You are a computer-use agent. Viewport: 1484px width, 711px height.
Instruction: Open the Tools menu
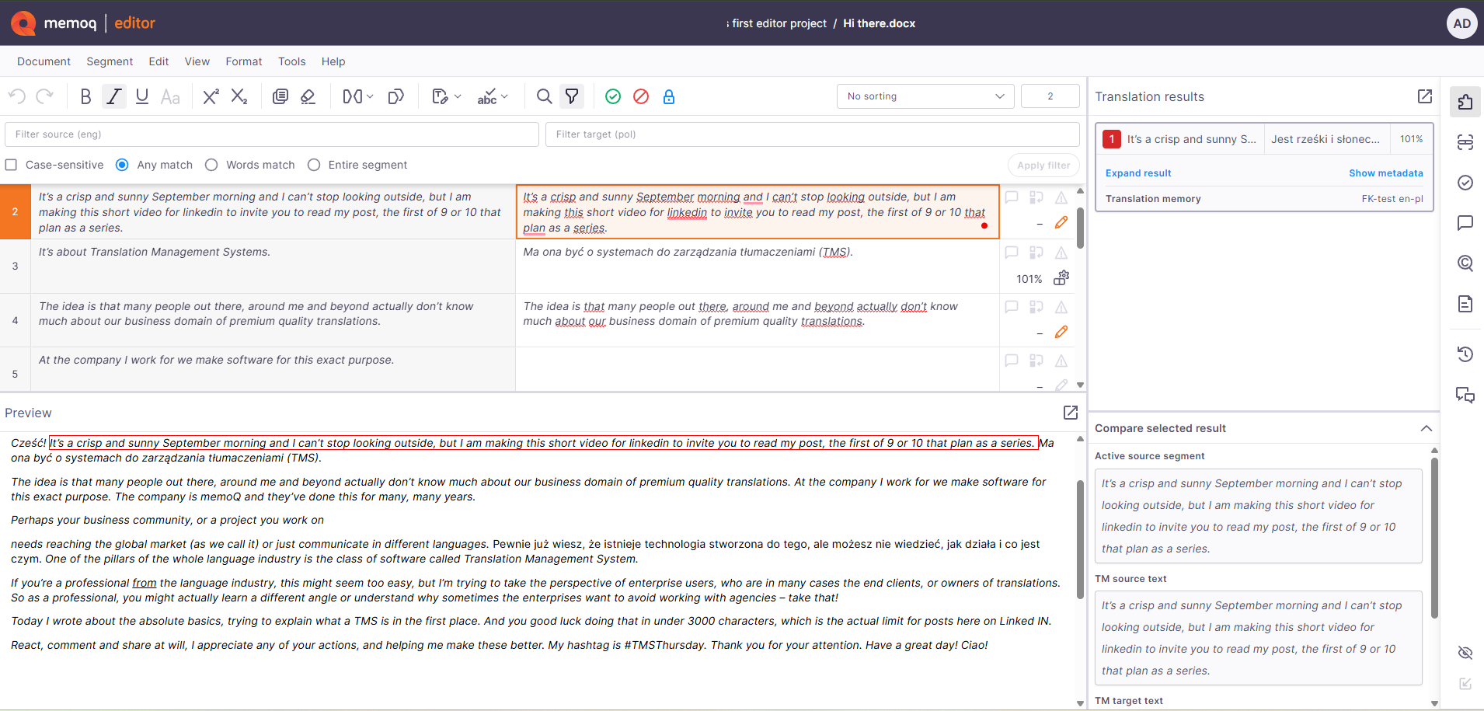(291, 61)
